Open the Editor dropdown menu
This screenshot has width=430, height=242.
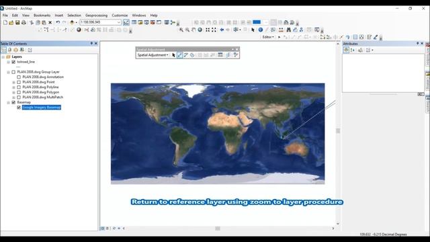click(x=268, y=37)
